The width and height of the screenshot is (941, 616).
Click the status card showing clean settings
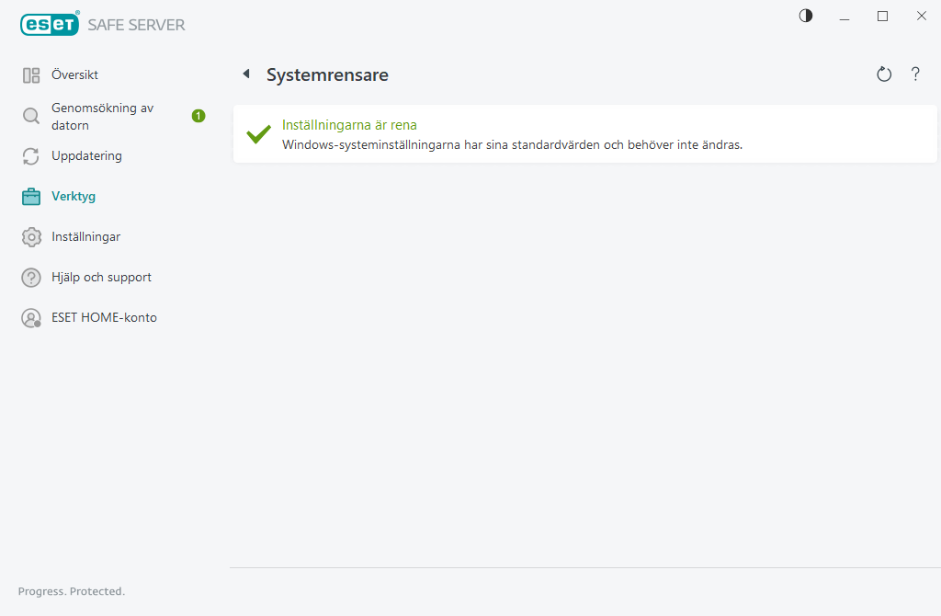coord(584,133)
